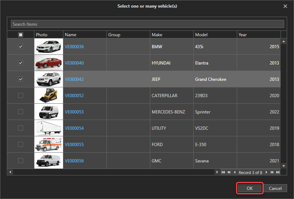Go to the previous record
294x199 pixels.
click(x=235, y=172)
